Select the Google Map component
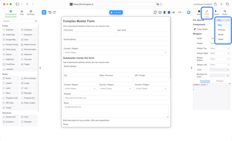232x141 pixels. pyautogui.click(x=11, y=39)
